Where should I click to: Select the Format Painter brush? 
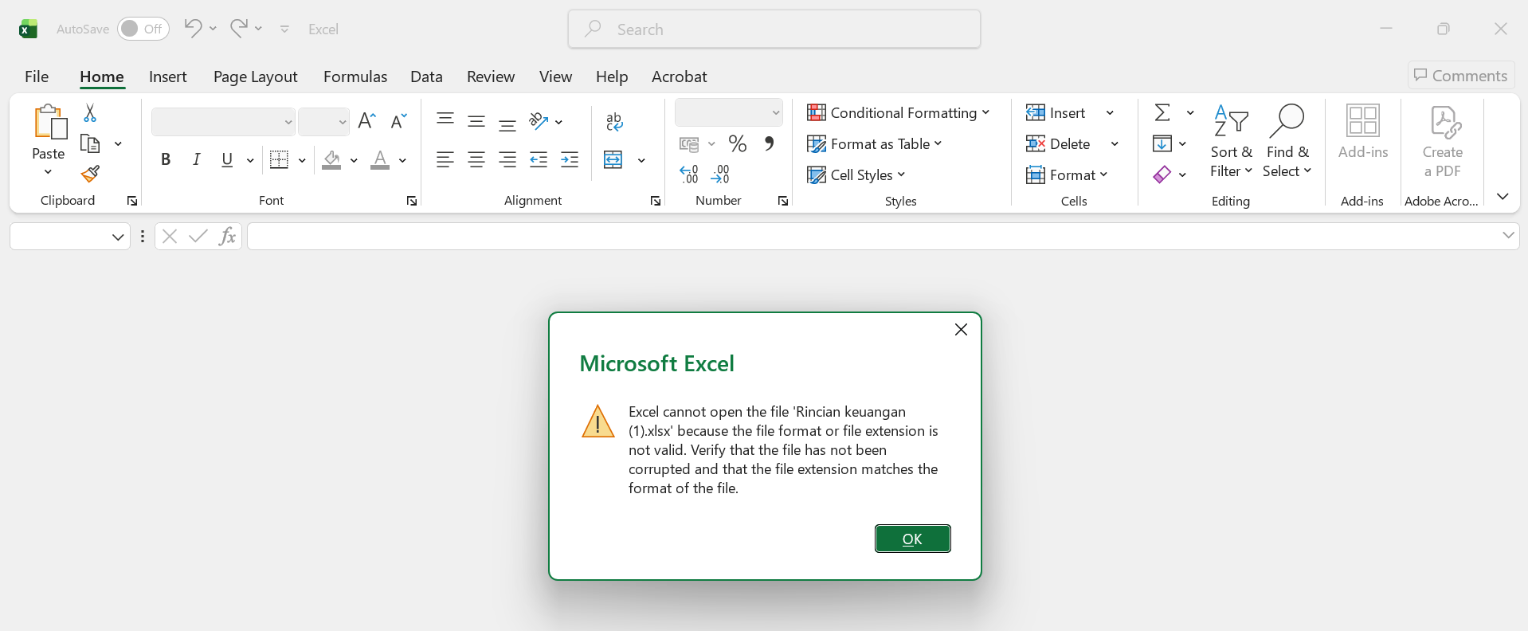tap(90, 174)
